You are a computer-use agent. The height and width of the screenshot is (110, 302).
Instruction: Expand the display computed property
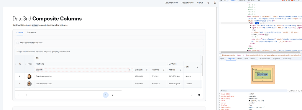point(220,105)
